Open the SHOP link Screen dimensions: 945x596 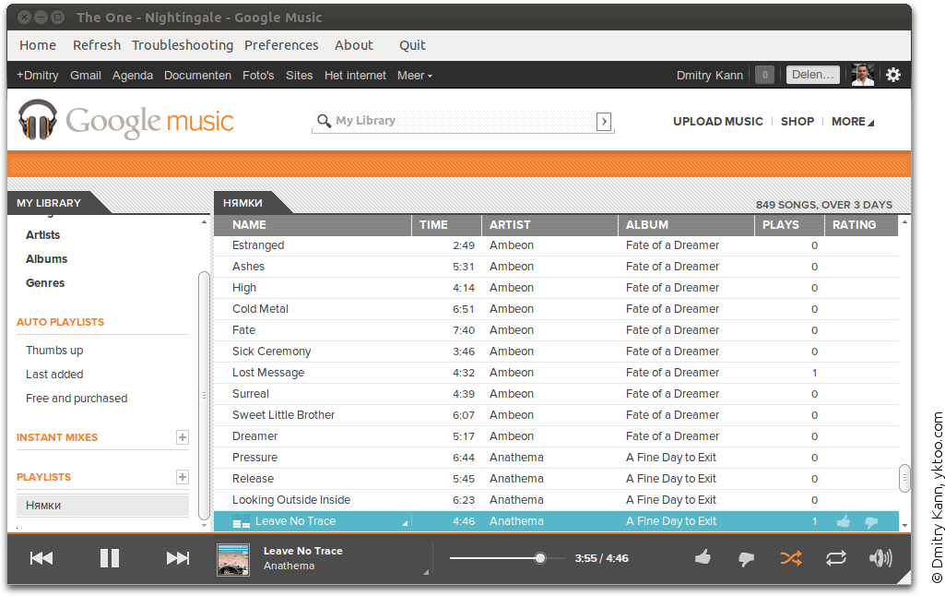point(797,121)
